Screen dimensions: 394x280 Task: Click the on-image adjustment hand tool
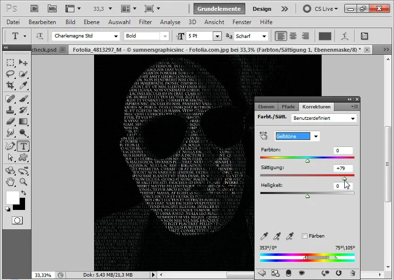(263, 136)
